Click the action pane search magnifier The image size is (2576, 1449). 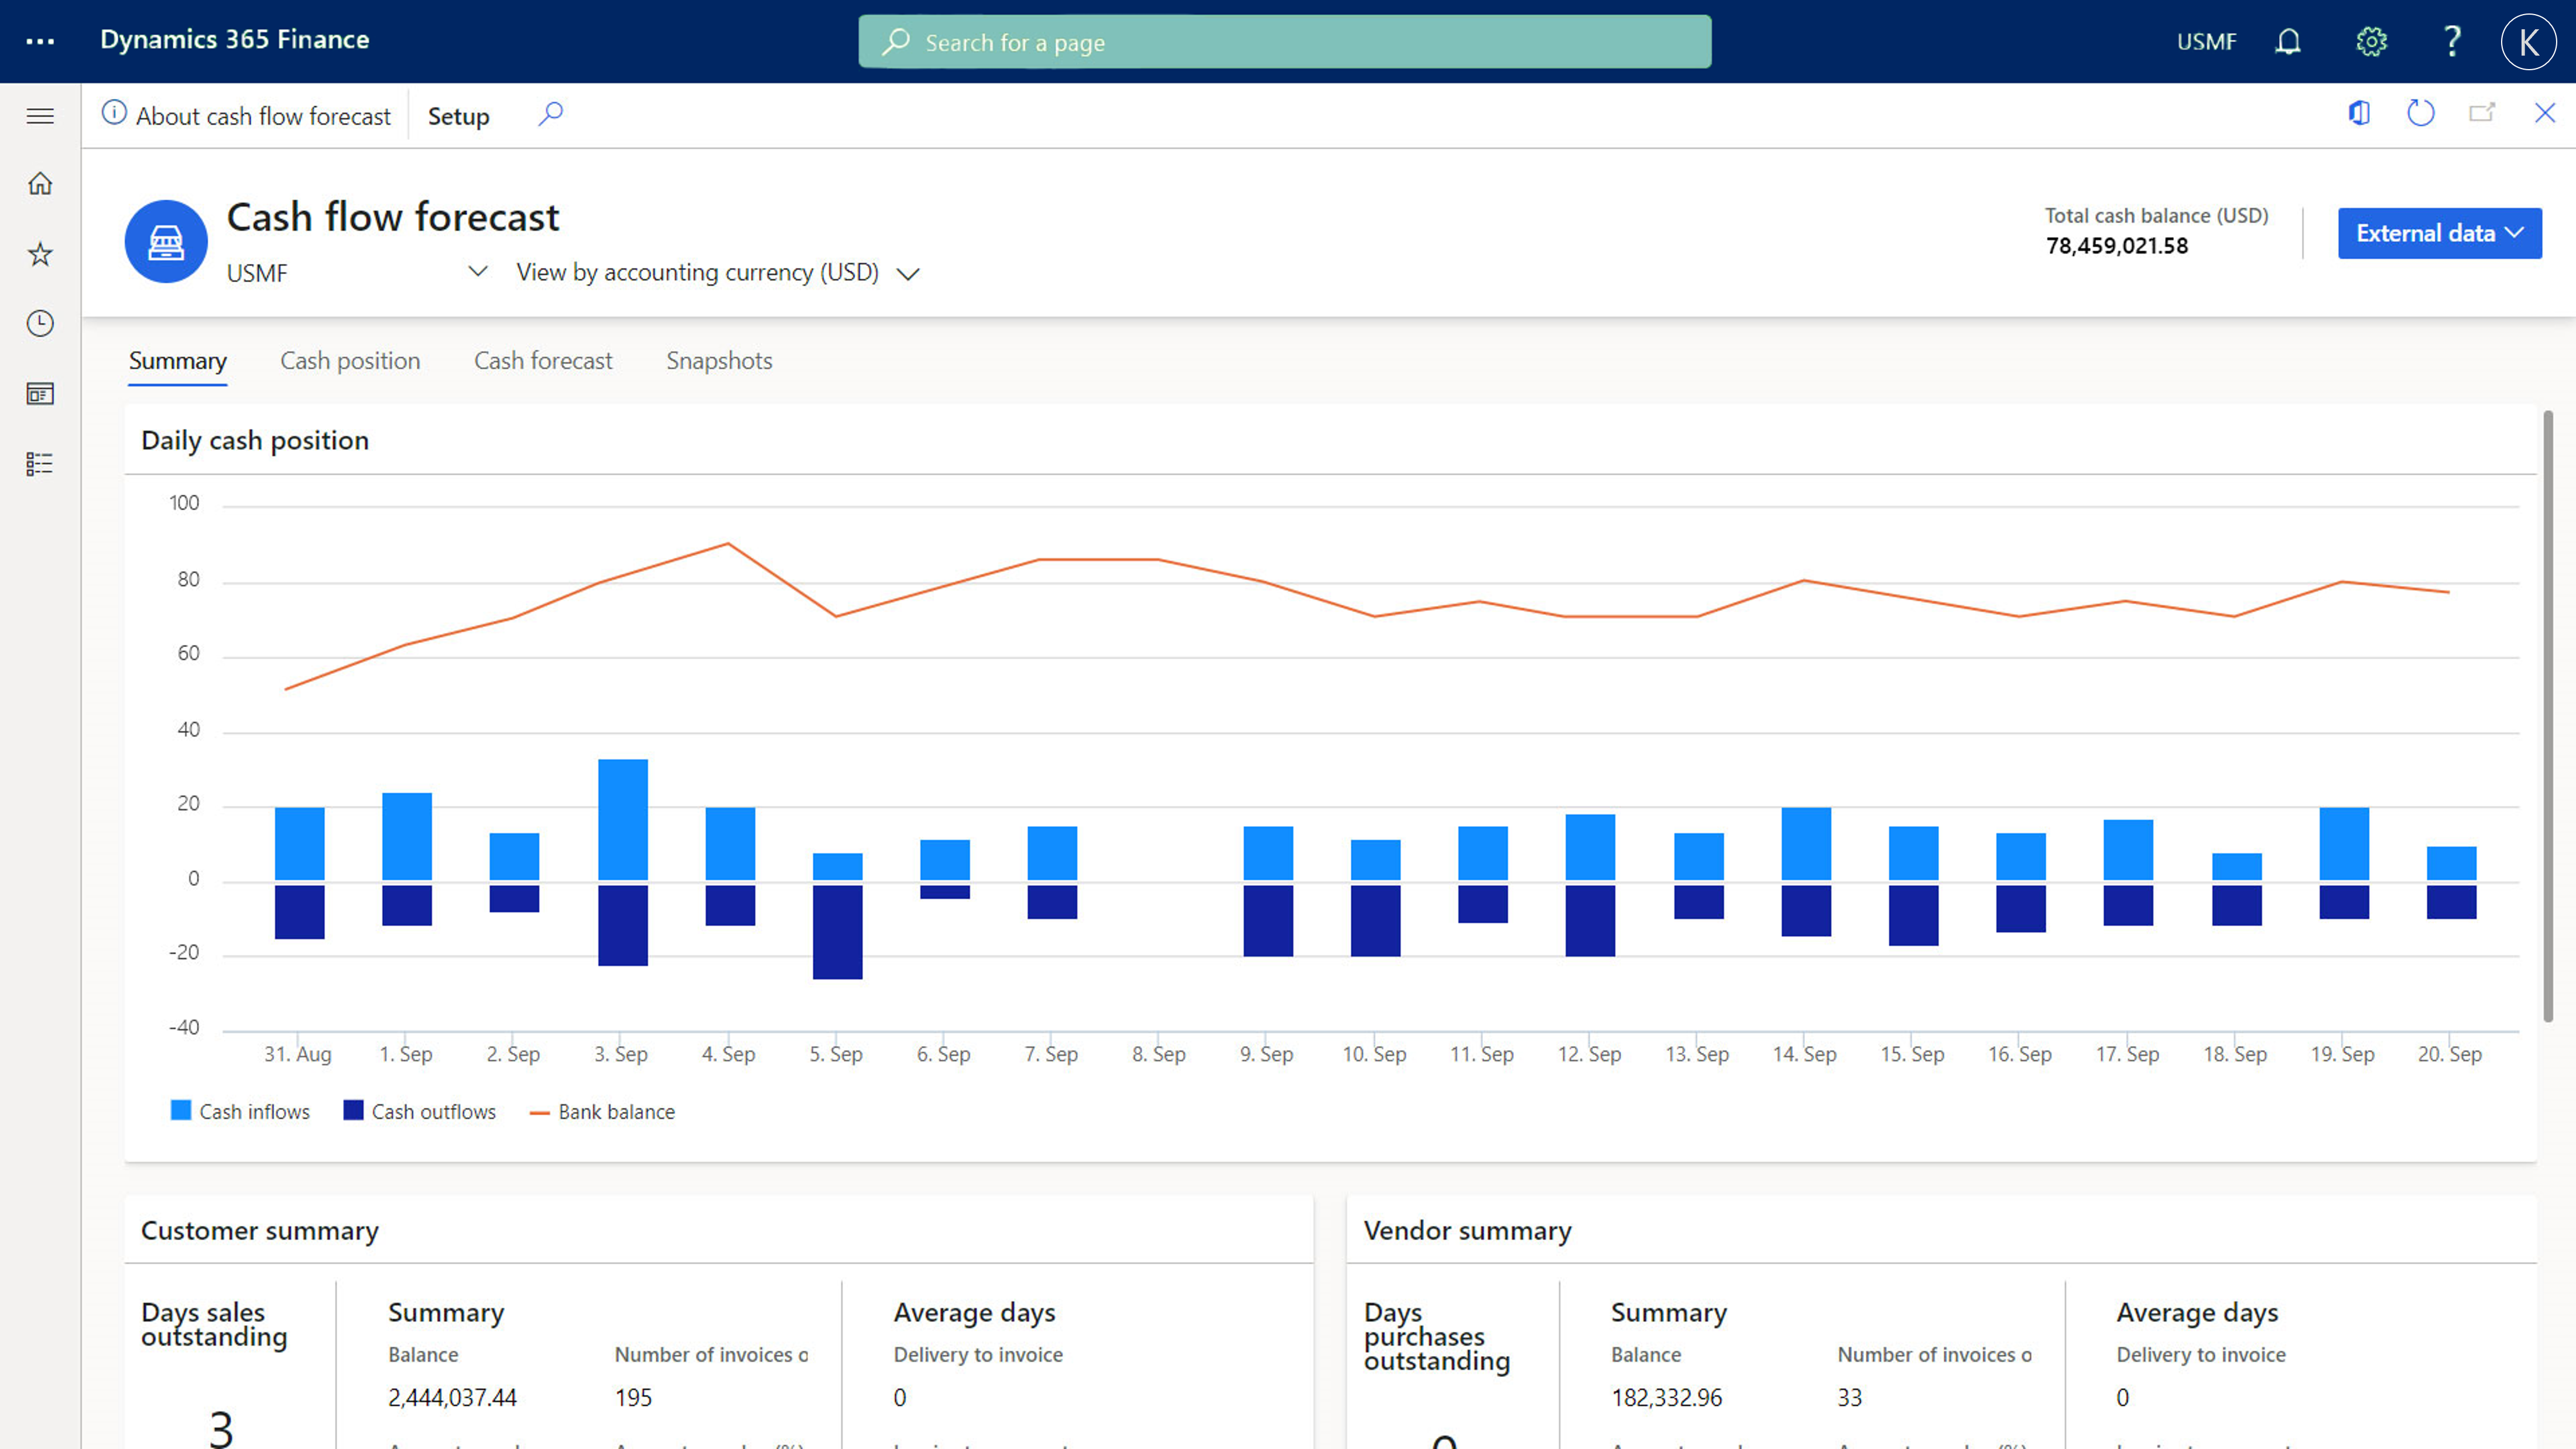(550, 114)
